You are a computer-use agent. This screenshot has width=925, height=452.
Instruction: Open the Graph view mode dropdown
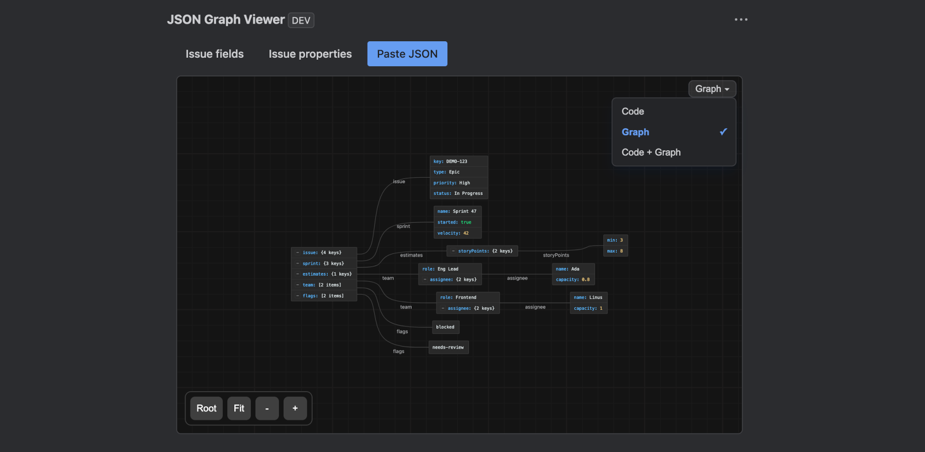point(712,89)
